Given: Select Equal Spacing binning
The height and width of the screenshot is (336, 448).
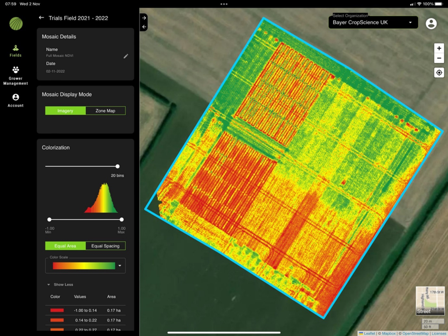Looking at the screenshot, I should click(x=105, y=246).
